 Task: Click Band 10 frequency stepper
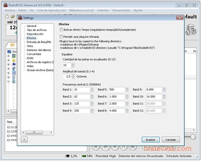click(x=164, y=97)
